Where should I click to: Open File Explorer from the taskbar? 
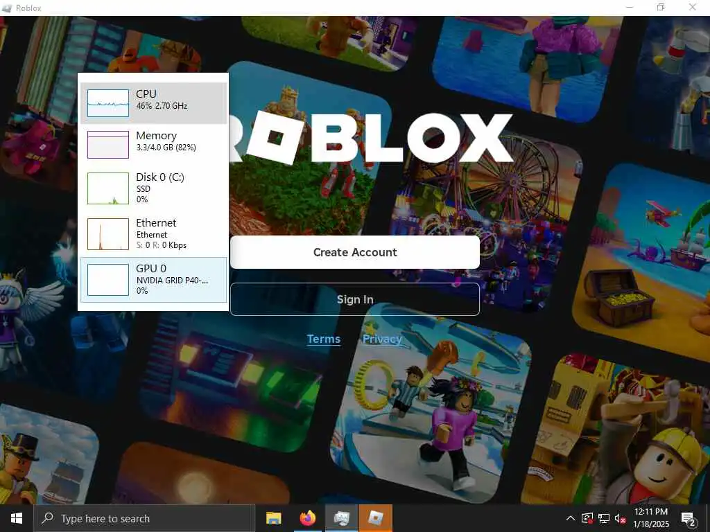click(x=273, y=518)
